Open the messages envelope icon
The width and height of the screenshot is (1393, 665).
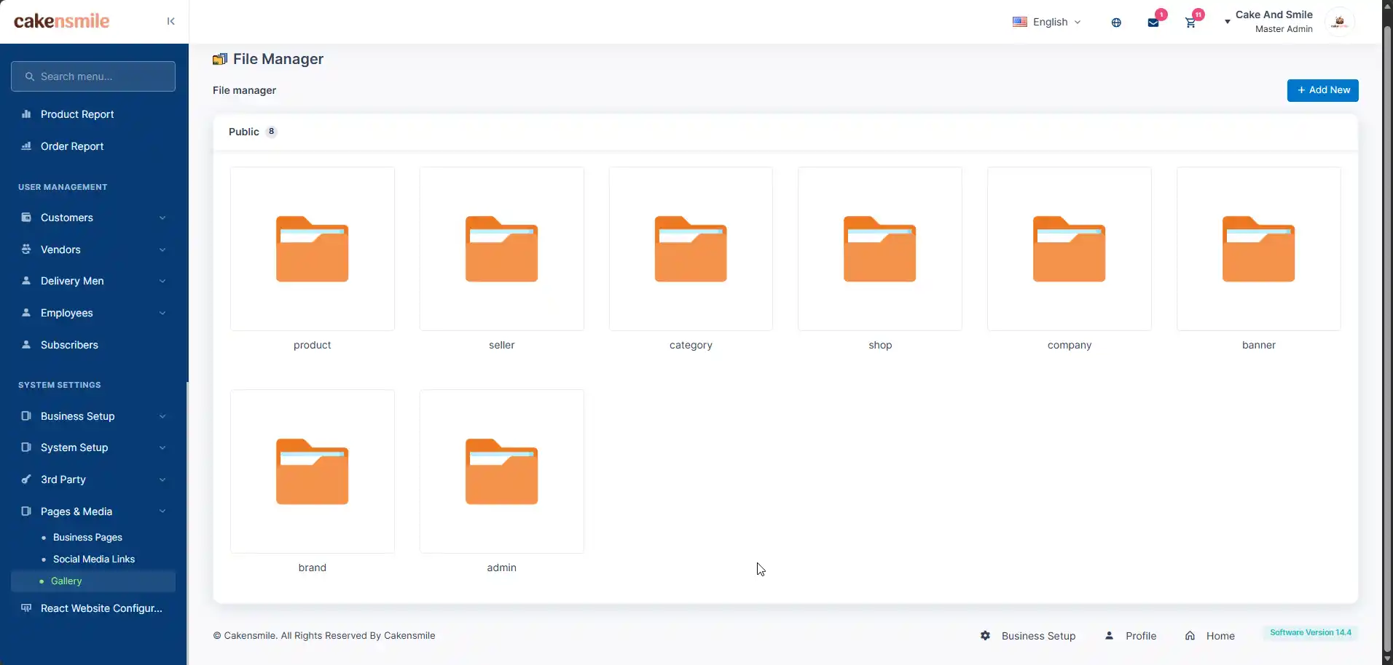[x=1153, y=23]
